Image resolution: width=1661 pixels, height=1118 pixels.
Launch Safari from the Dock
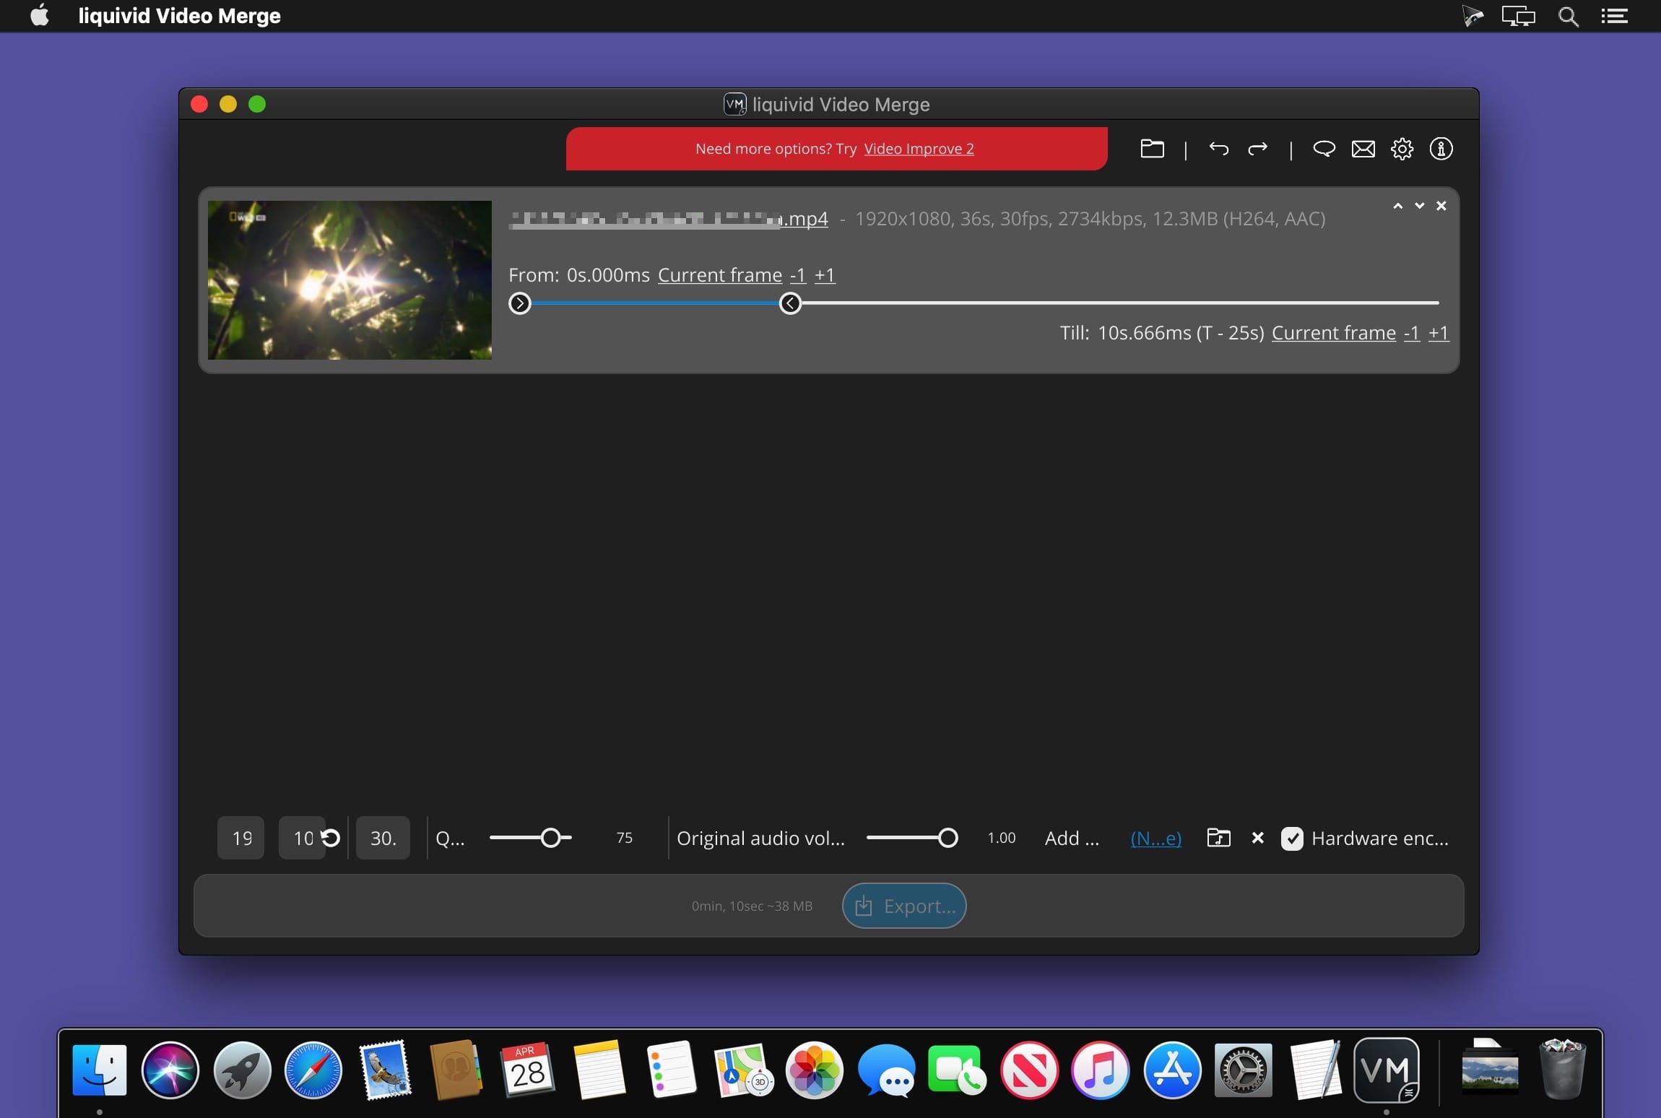pos(313,1070)
